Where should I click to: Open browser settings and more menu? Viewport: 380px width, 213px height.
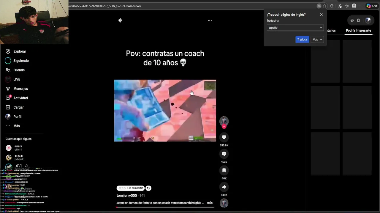coord(361,6)
